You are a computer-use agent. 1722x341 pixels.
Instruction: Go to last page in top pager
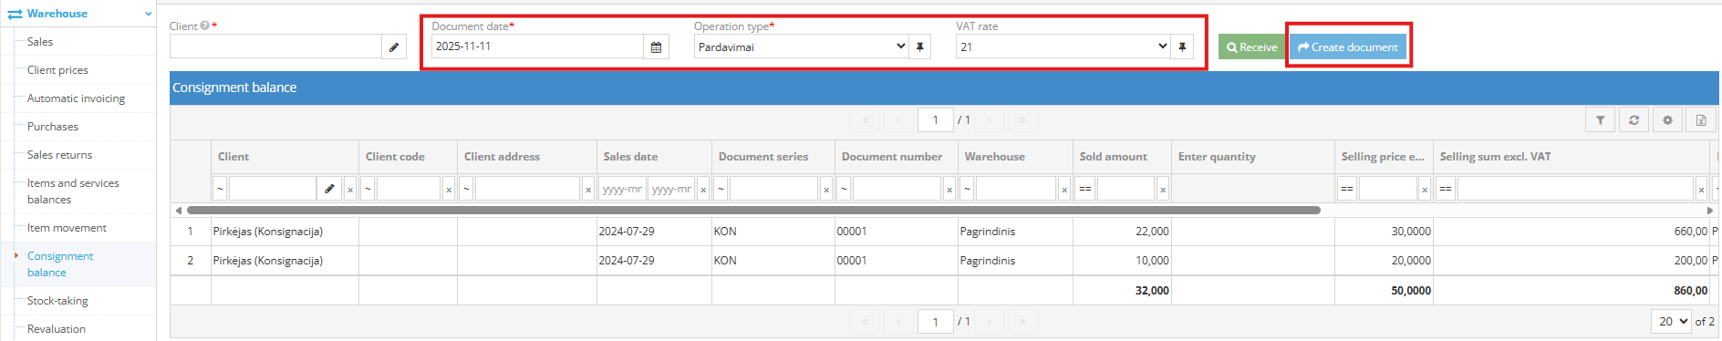pyautogui.click(x=1022, y=119)
